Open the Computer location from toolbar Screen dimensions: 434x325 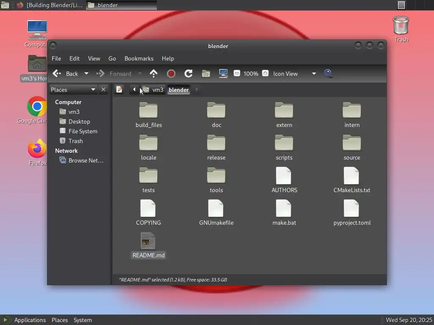tap(223, 74)
